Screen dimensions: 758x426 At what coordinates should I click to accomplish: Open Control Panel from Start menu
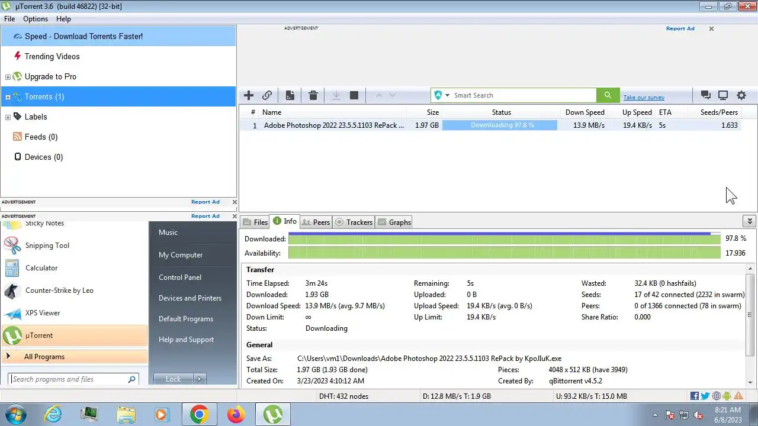tap(180, 277)
